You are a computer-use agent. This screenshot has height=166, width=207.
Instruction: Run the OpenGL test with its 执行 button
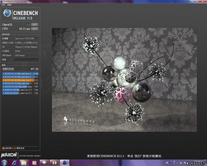pos(35,25)
